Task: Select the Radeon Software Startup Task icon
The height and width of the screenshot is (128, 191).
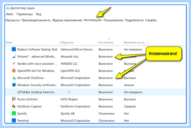Action: [x=14, y=49]
